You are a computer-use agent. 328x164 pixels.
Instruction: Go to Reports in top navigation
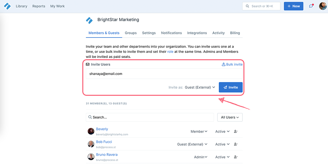click(x=39, y=6)
